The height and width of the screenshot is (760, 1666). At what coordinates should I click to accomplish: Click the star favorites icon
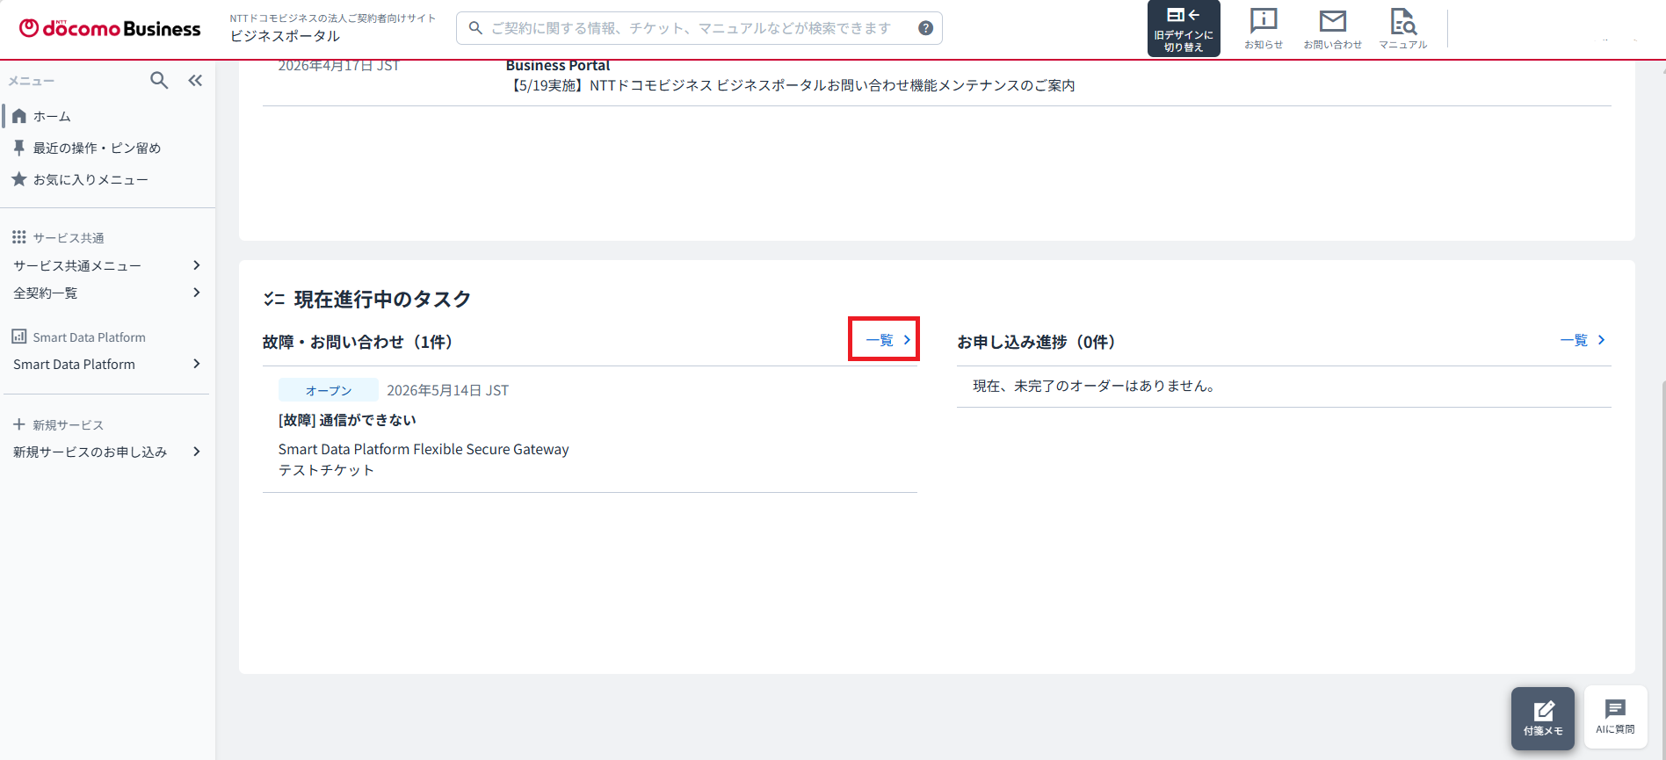coord(18,179)
